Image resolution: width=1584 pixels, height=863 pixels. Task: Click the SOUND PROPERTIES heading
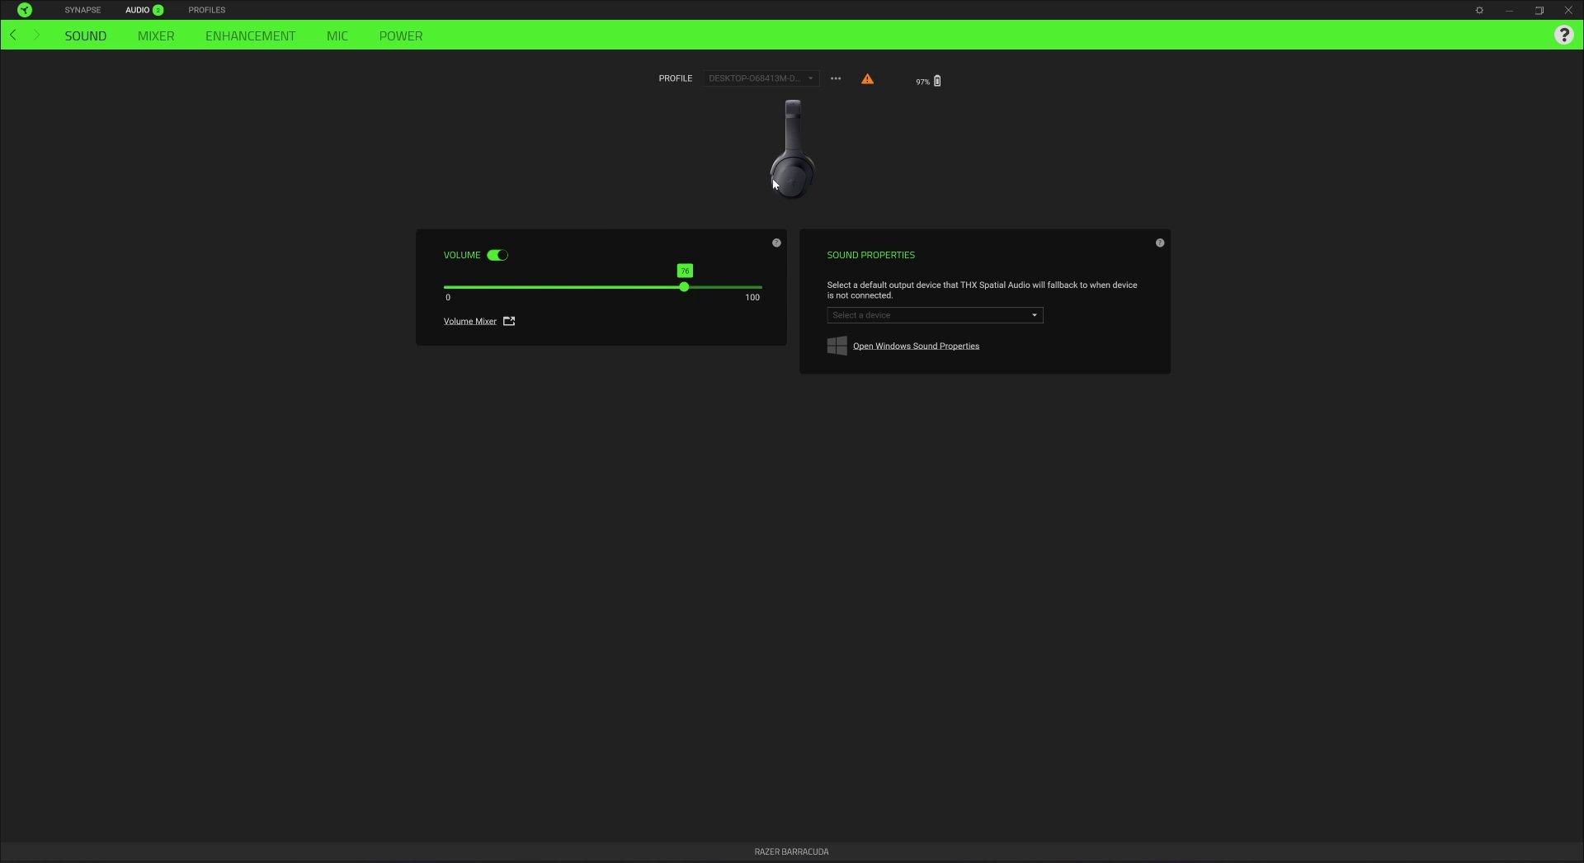tap(870, 255)
